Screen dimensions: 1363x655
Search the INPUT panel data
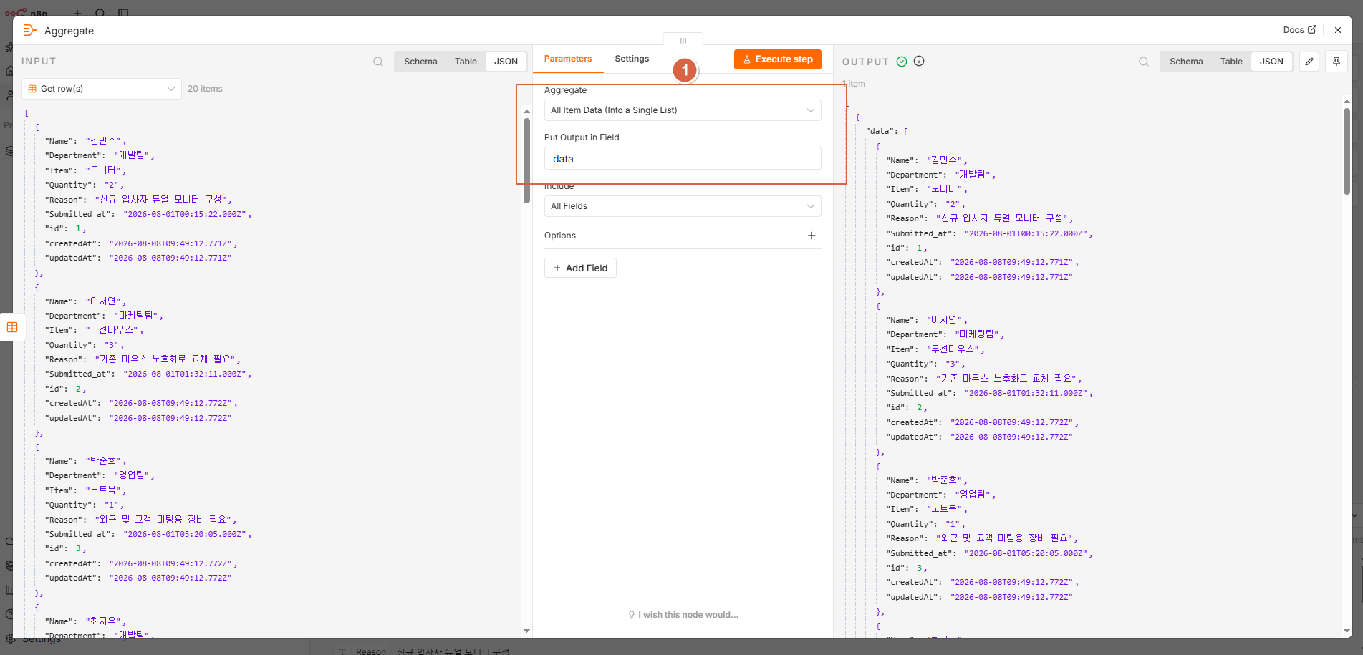coord(378,62)
